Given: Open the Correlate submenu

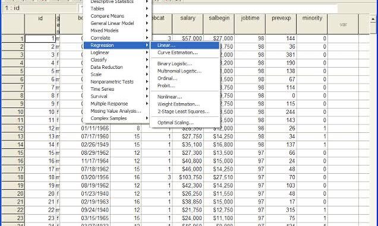Looking at the screenshot, I should tap(117, 38).
